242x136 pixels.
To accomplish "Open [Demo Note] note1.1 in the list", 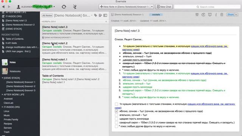I will point(74,64).
